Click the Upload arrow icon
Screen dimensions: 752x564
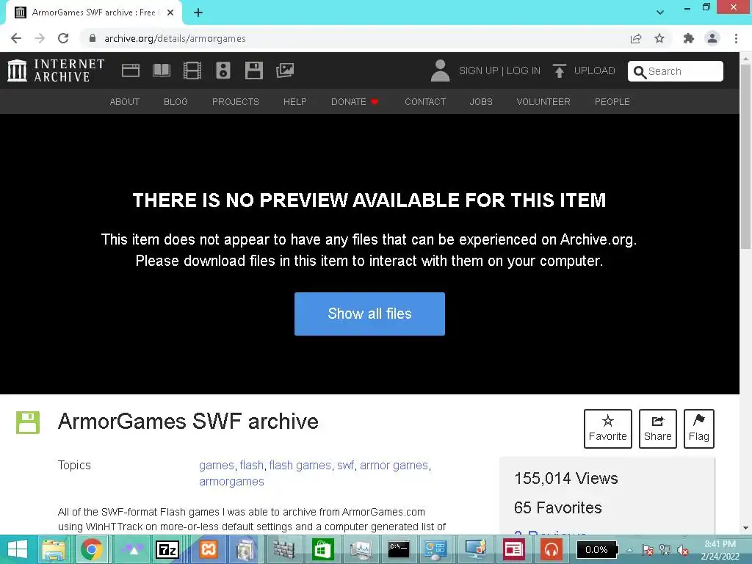click(559, 70)
